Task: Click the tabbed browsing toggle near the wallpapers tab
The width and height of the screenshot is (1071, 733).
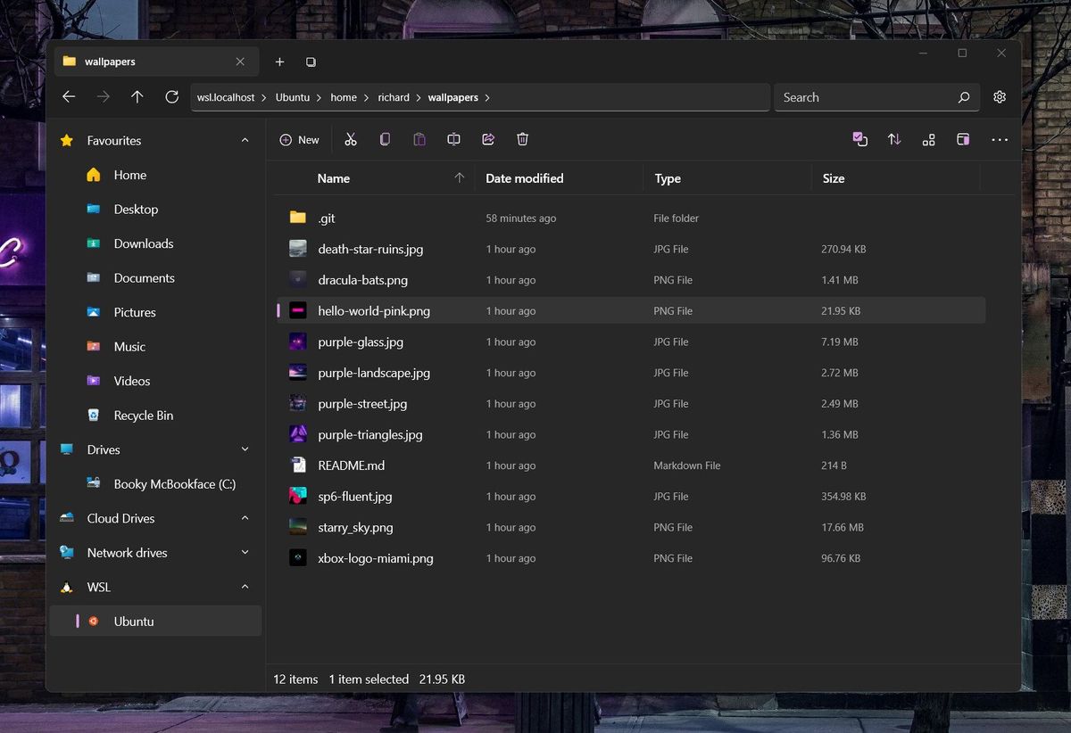Action: tap(310, 62)
